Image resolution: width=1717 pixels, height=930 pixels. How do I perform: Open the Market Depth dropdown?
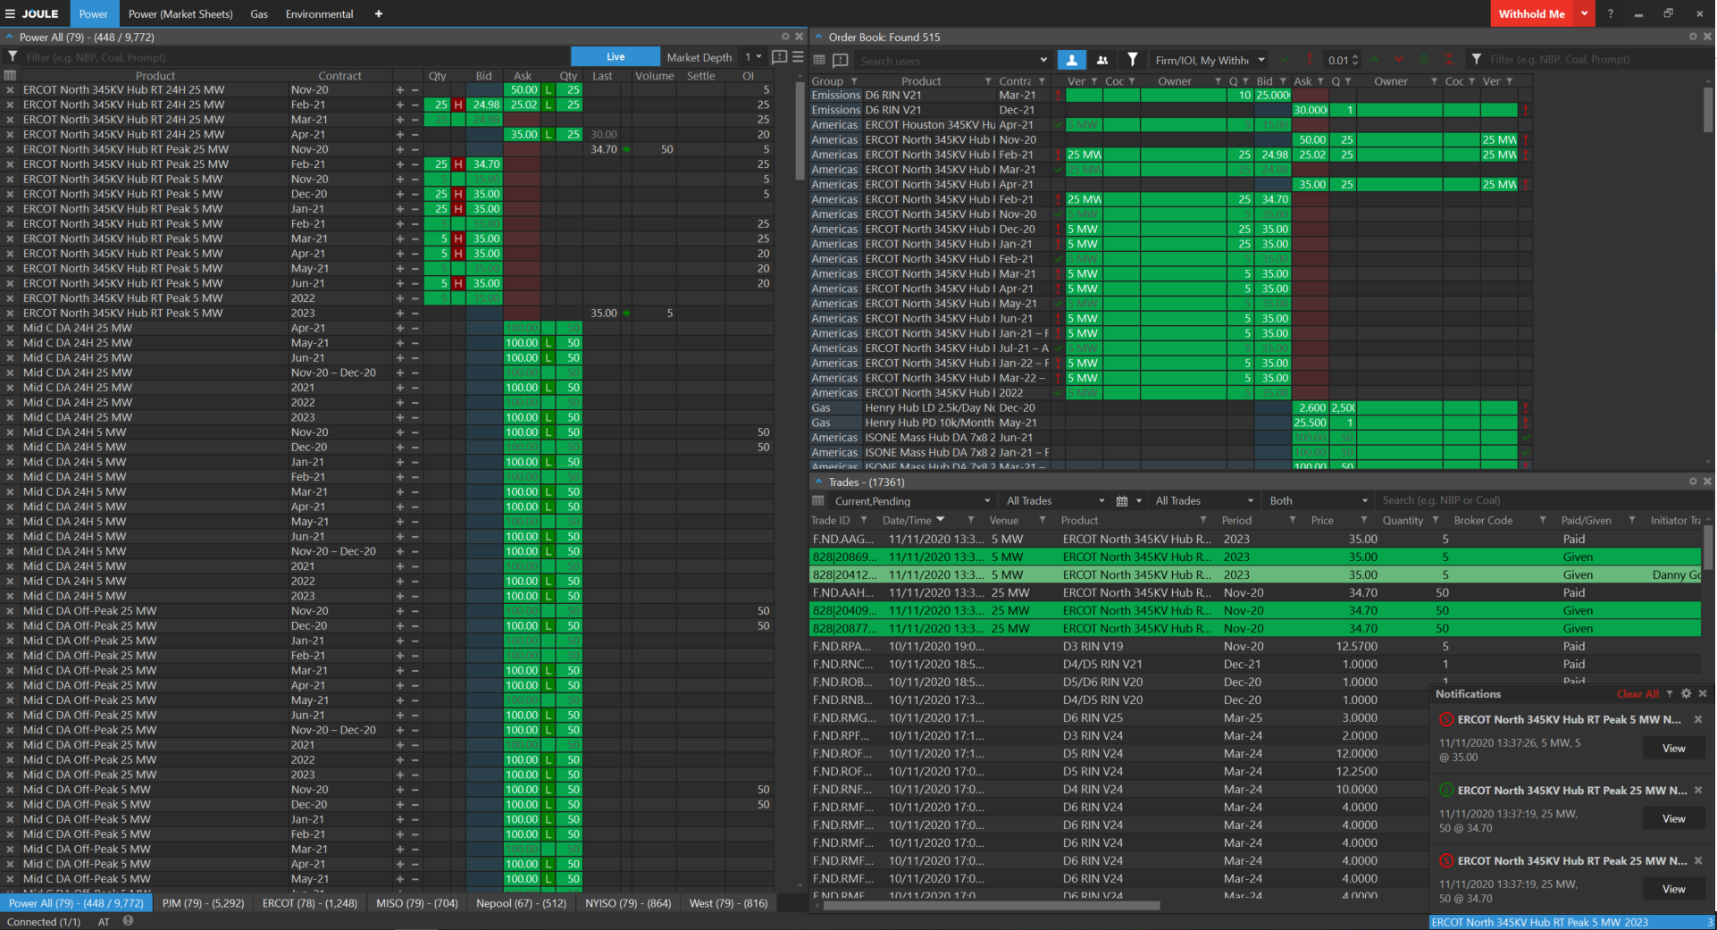click(x=753, y=57)
